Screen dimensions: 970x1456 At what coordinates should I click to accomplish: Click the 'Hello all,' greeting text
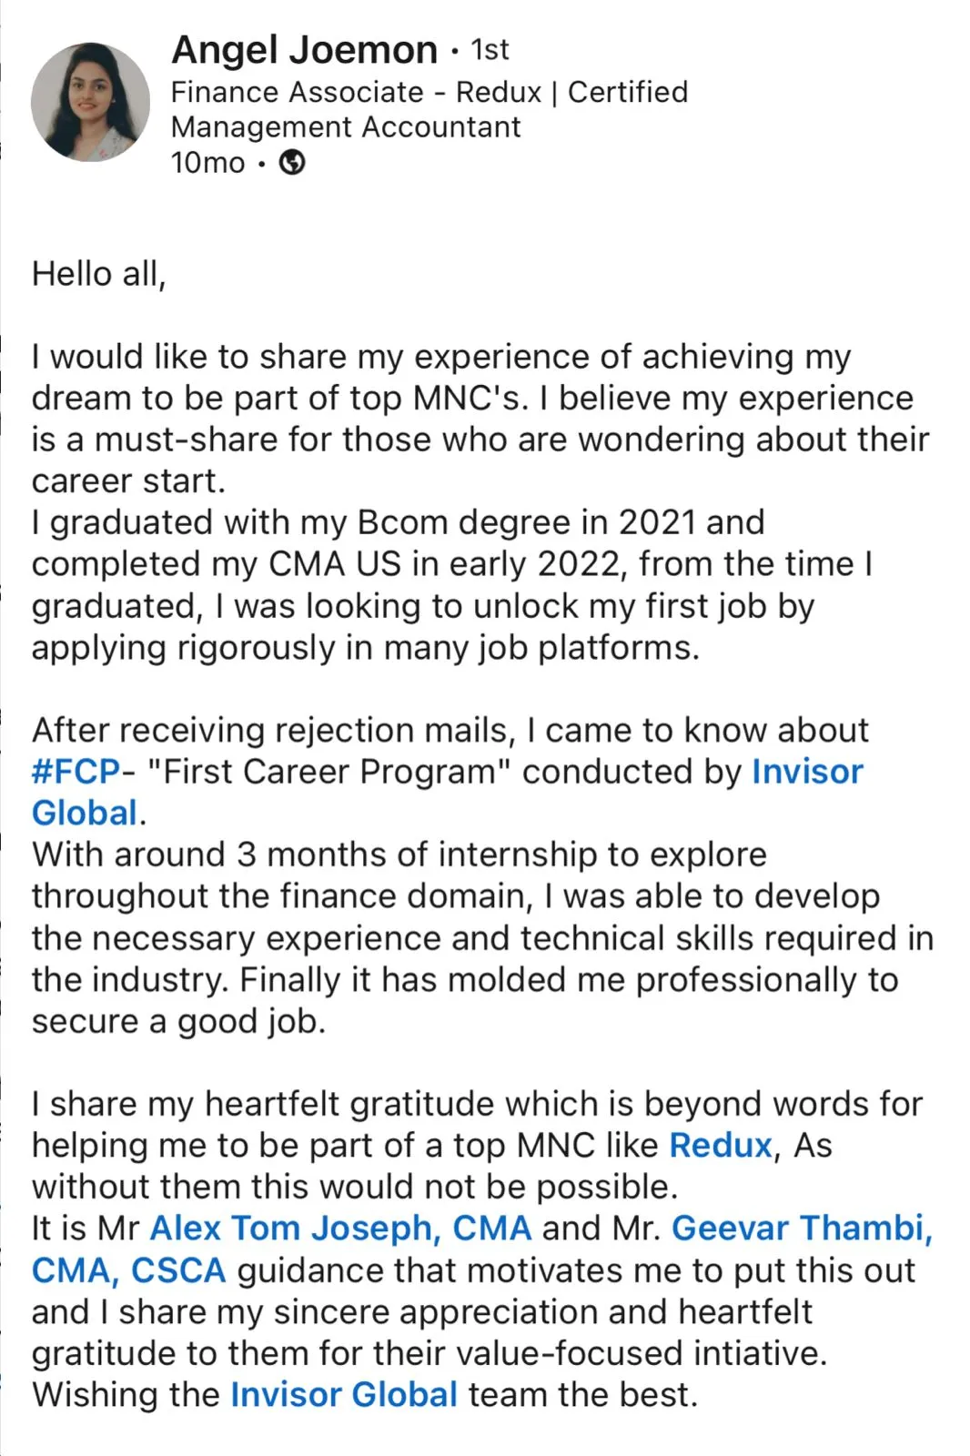[99, 274]
